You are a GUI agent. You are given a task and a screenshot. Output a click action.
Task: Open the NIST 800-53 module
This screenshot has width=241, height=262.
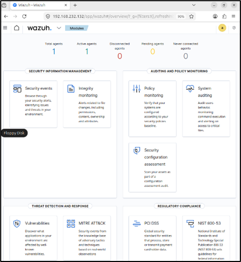tap(206, 238)
